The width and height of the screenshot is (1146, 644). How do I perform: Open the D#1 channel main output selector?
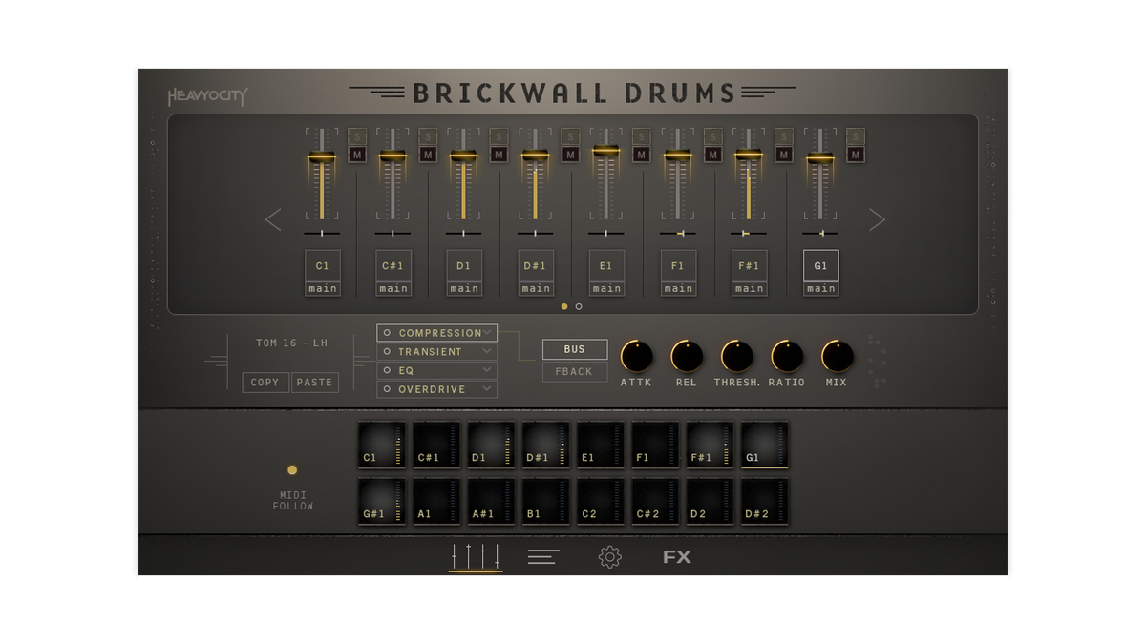pyautogui.click(x=536, y=288)
